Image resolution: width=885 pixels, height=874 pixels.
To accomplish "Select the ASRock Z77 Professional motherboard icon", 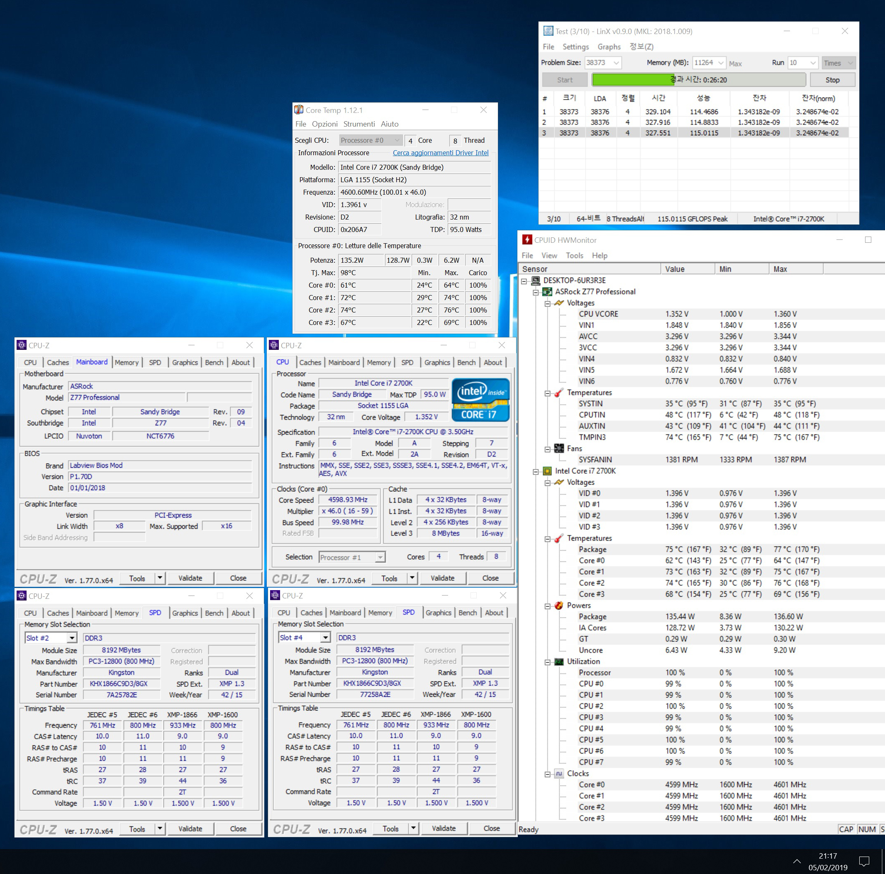I will 547,291.
